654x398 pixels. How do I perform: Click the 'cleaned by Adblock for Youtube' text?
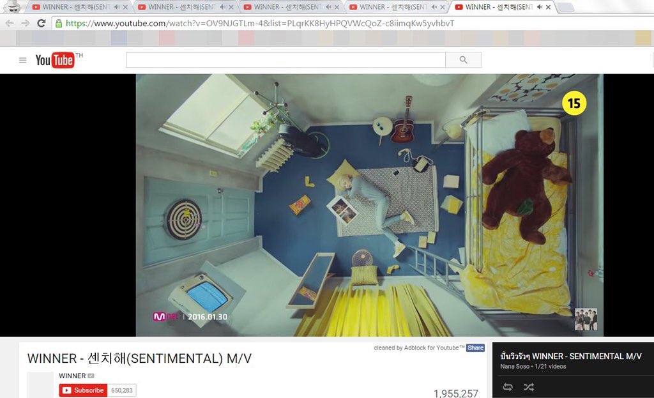click(419, 348)
